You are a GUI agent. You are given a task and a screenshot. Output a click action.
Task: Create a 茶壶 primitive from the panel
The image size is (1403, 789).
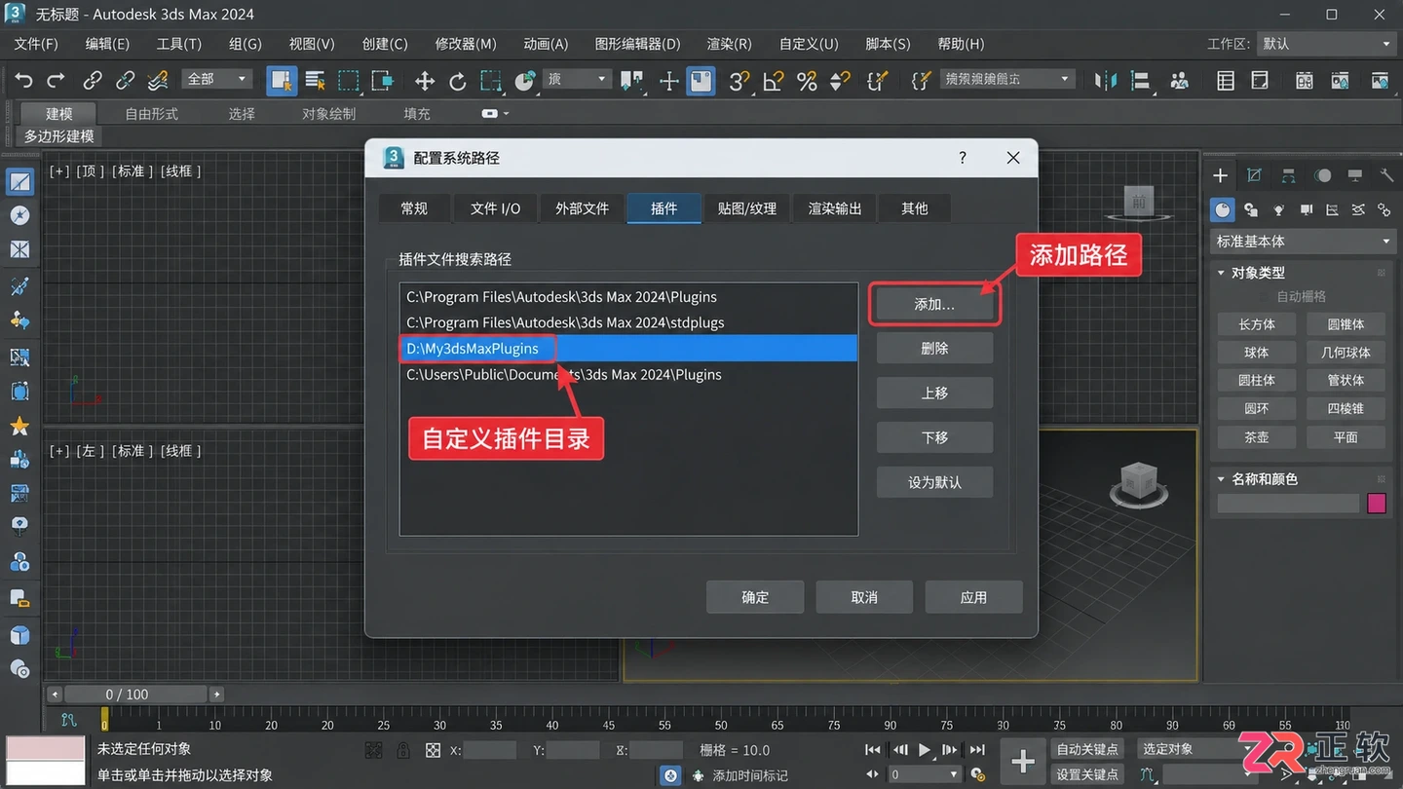[x=1257, y=437]
